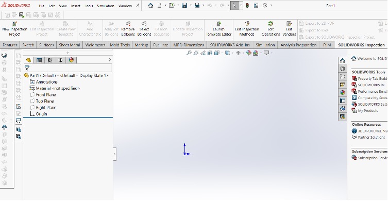Screen dimensions: 389x201
Task: Open the FeatureManager design tree tab
Action: click(x=28, y=60)
